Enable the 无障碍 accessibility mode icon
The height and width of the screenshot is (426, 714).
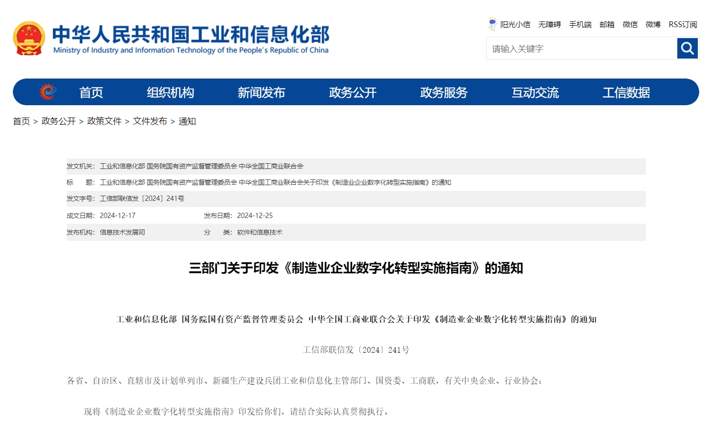(x=549, y=24)
